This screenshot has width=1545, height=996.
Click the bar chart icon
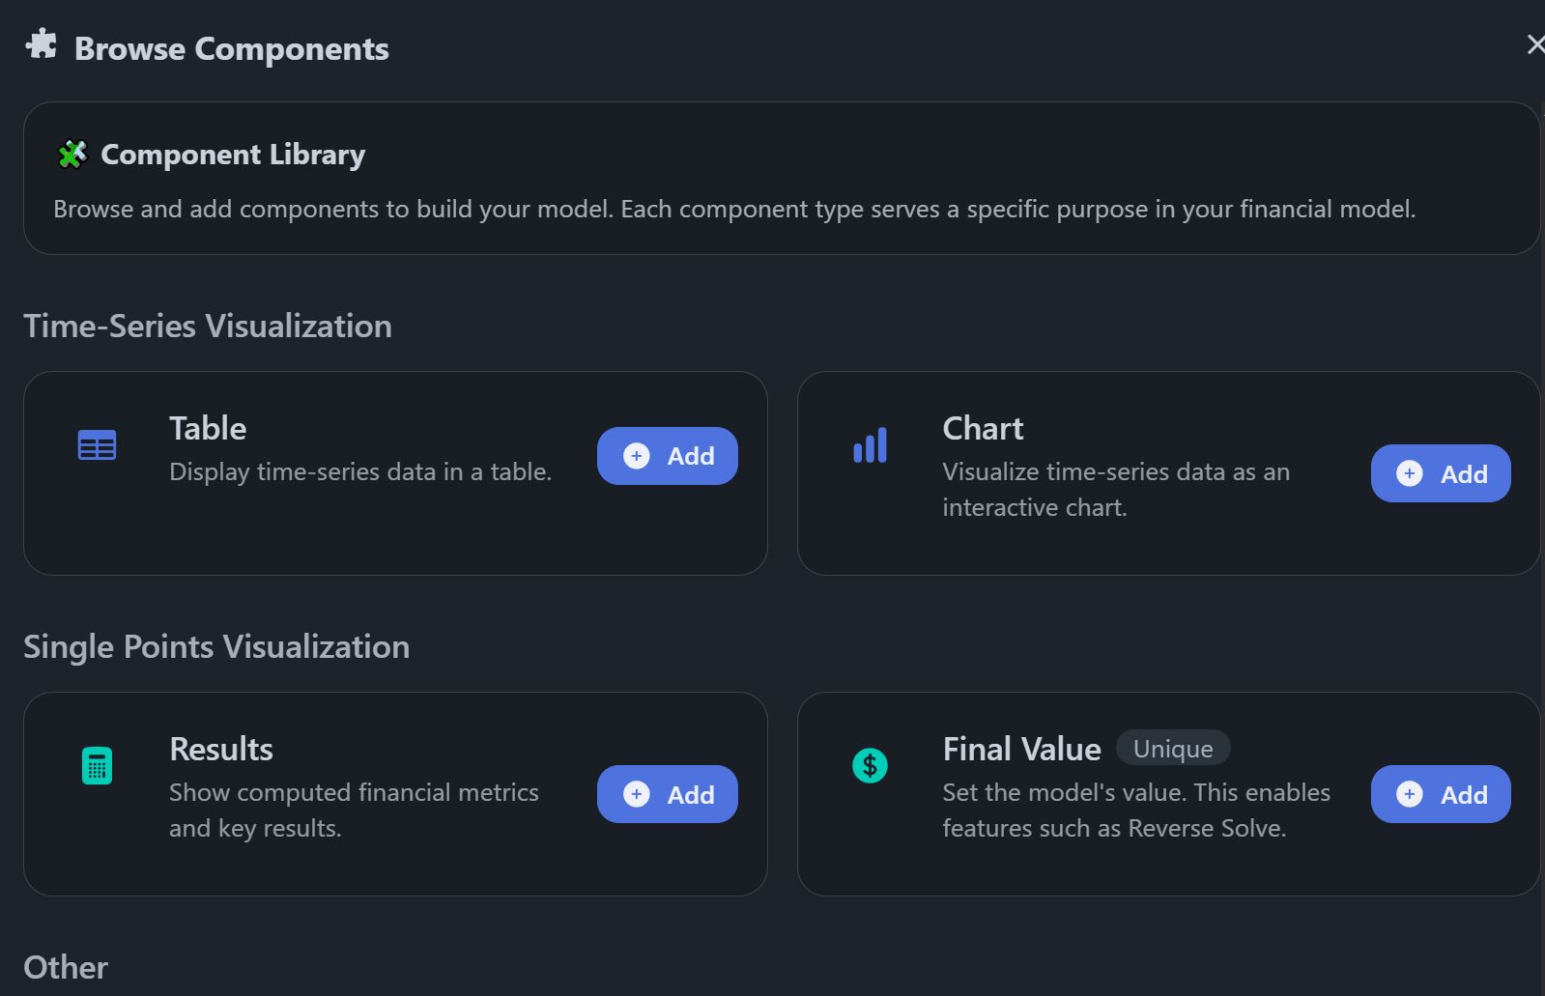[870, 445]
